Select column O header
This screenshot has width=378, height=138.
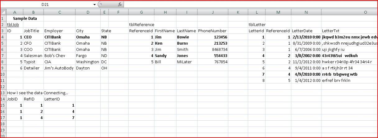(349, 12)
